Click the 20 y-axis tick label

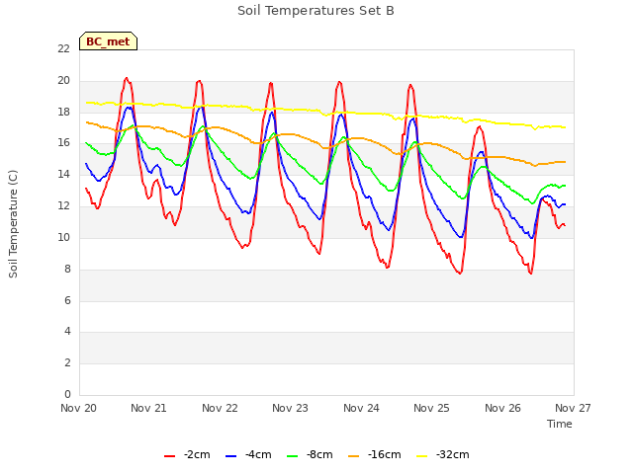(63, 81)
